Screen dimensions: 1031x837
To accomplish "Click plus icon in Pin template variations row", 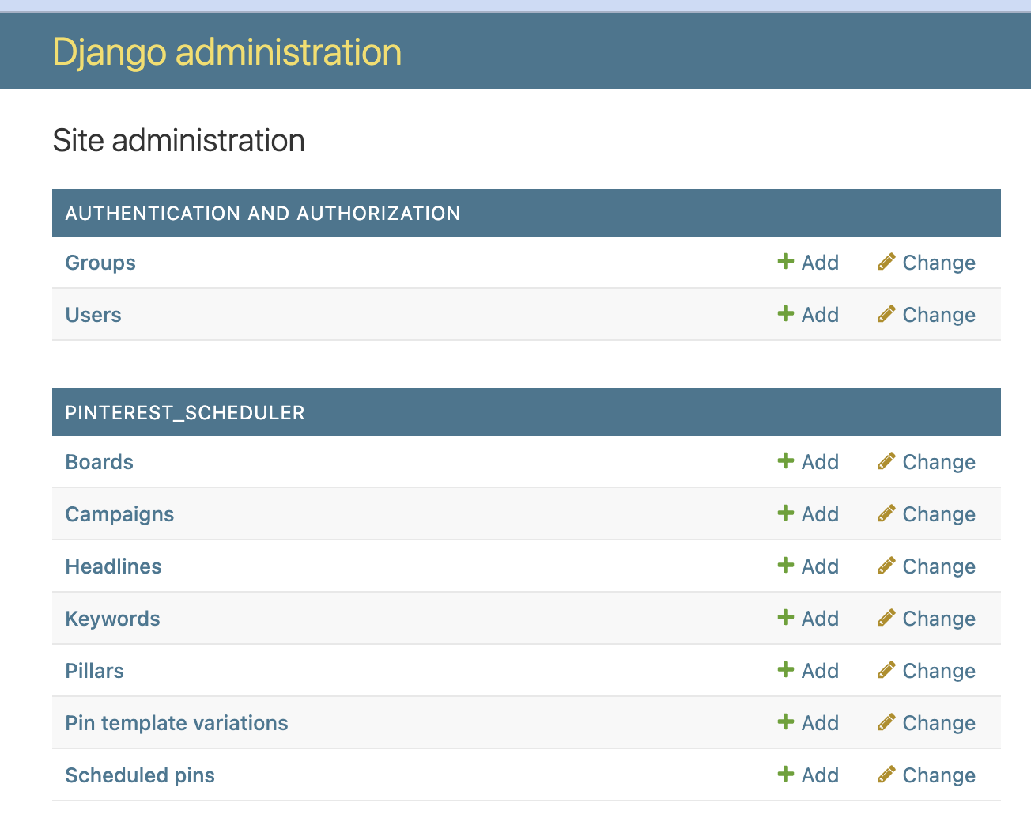I will point(785,721).
